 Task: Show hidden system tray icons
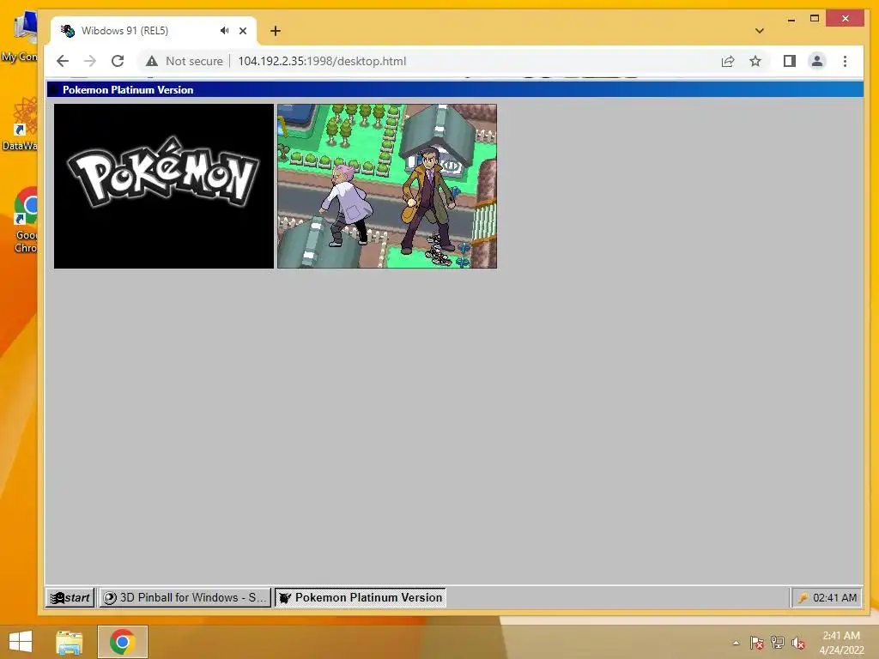tap(736, 643)
